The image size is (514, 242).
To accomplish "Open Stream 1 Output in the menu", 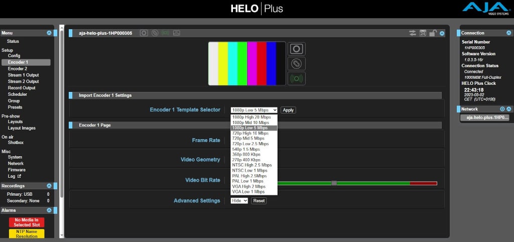I will tap(23, 75).
